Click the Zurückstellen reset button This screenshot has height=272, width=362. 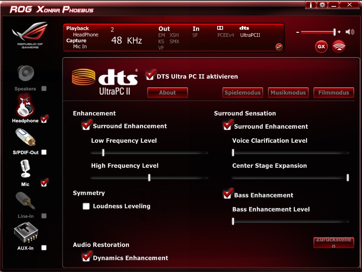[334, 243]
